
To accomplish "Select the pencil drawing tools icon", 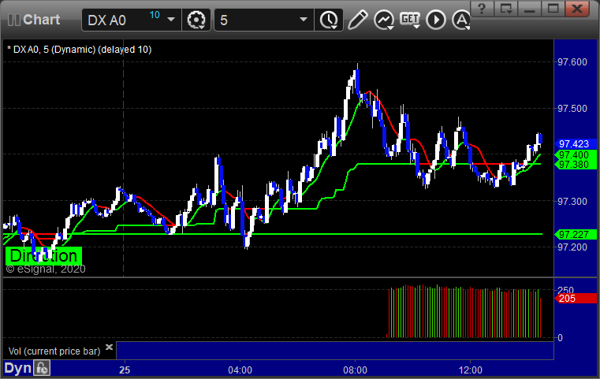I will tap(357, 20).
